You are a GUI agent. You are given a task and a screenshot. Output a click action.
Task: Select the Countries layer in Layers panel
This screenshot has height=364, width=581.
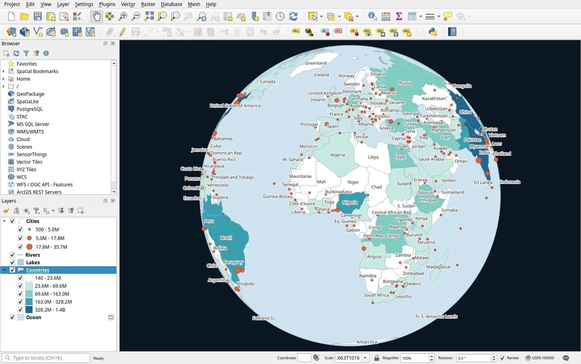click(x=58, y=270)
